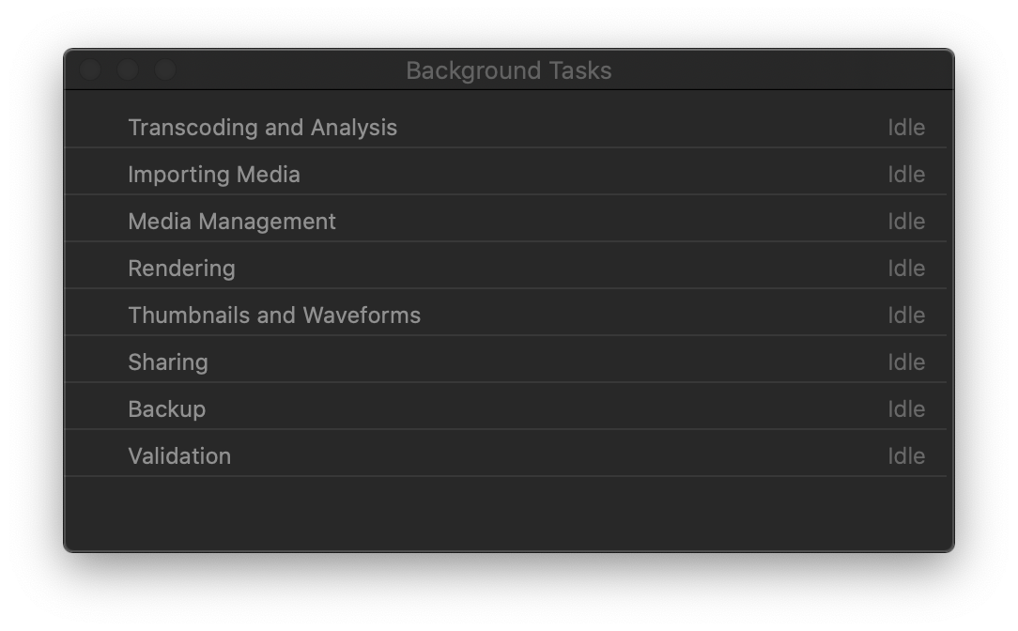Screen dimensions: 1018x631
Task: Click the Rendering Idle status label
Action: coord(906,269)
